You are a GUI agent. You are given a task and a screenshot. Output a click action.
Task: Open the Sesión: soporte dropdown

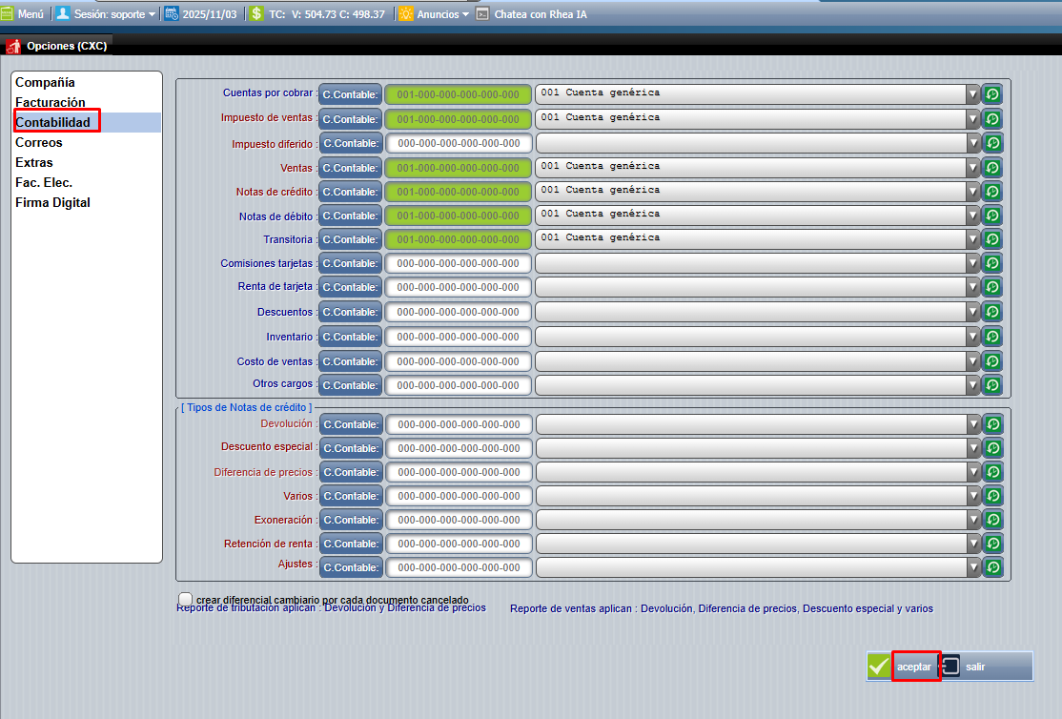[x=105, y=13]
